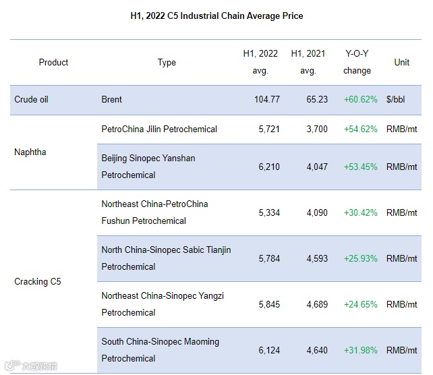Click the 4,047 price value
The width and height of the screenshot is (433, 375).
[x=317, y=167]
